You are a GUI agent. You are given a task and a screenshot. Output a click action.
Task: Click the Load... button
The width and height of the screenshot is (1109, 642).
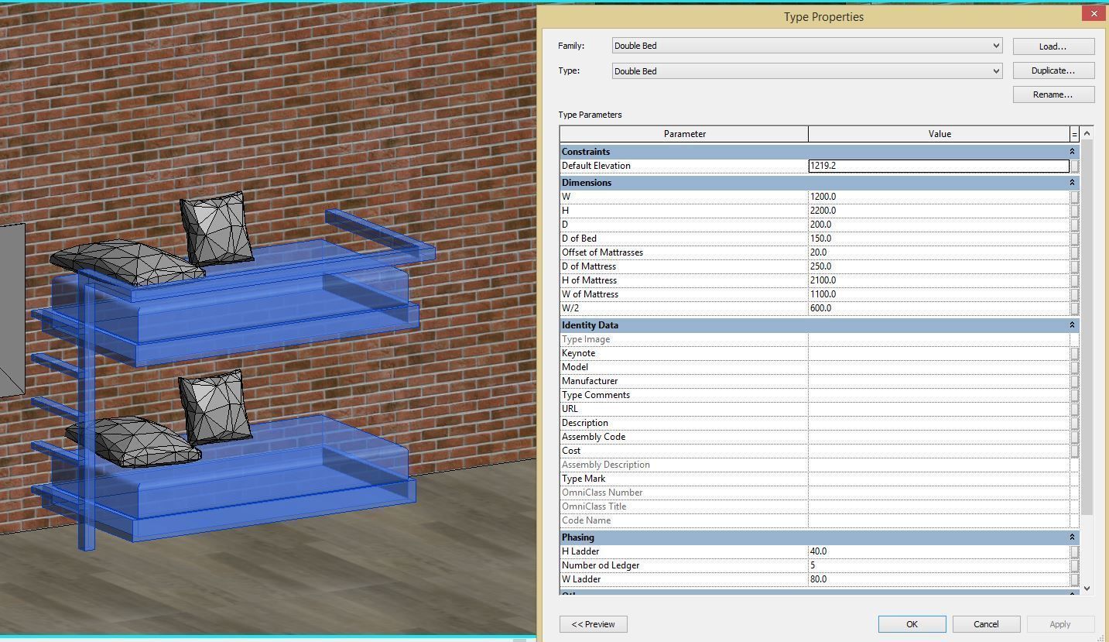click(1053, 46)
